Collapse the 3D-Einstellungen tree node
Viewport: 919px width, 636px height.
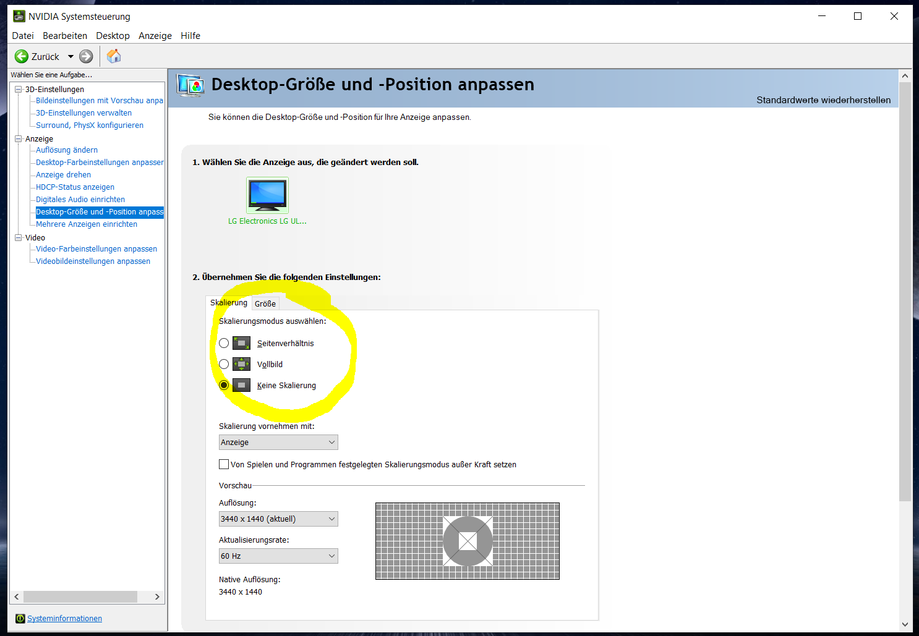(19, 90)
